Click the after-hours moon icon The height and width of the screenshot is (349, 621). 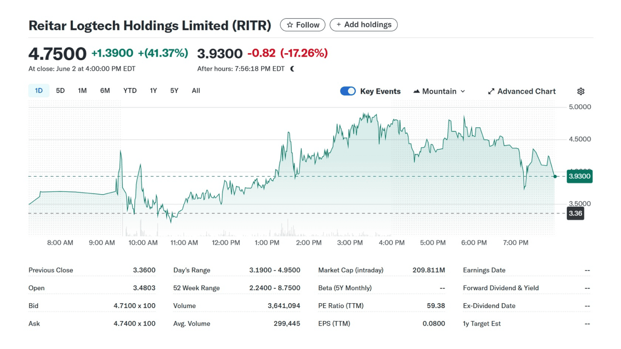pos(292,69)
